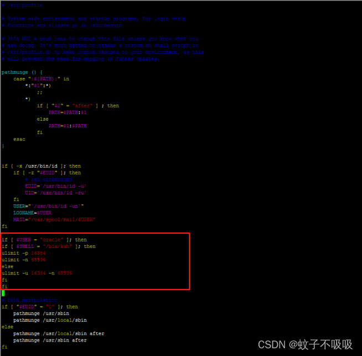
Task: Click the '# /etc/profile' comment line
Action: coord(22,5)
